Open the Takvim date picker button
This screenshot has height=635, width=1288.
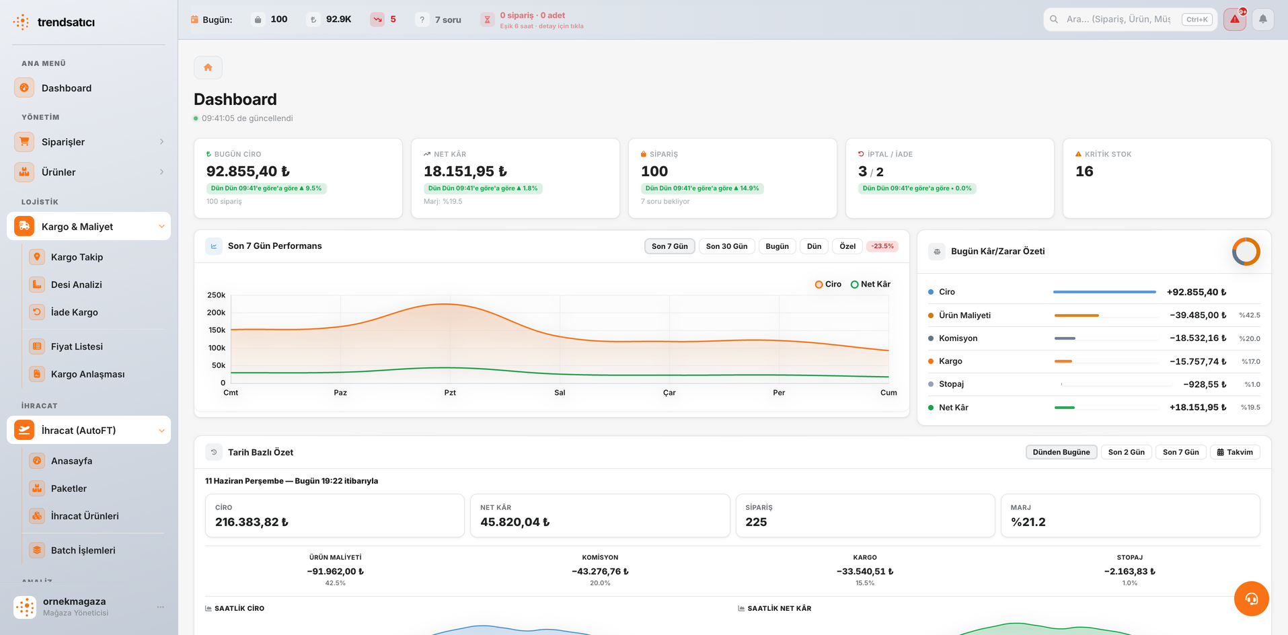tap(1235, 452)
